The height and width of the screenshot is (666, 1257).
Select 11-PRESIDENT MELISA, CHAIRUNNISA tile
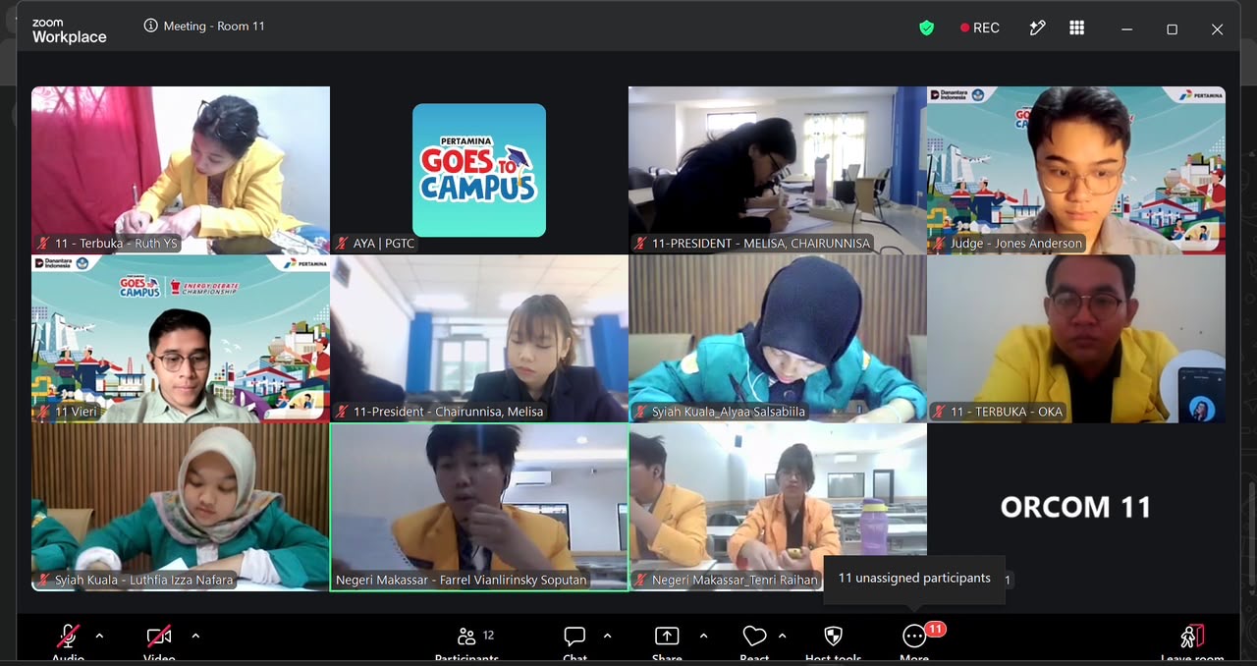[778, 170]
